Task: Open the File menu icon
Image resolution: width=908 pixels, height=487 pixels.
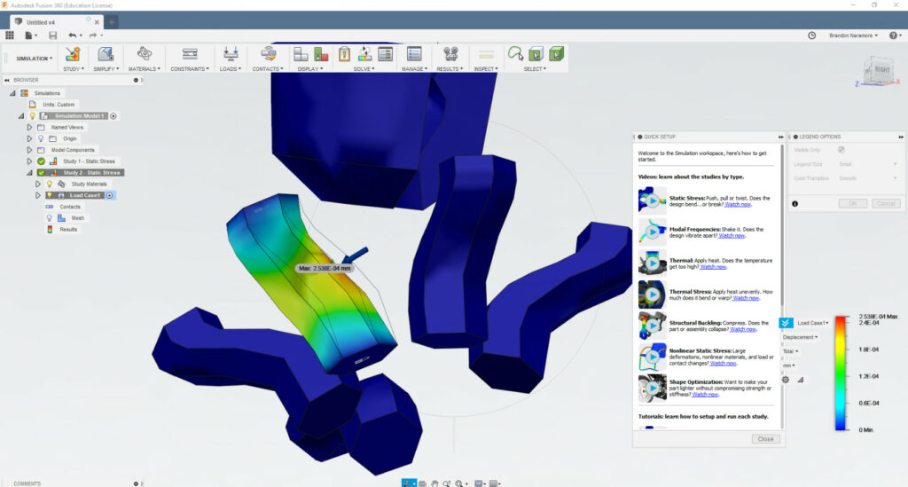Action: [29, 35]
